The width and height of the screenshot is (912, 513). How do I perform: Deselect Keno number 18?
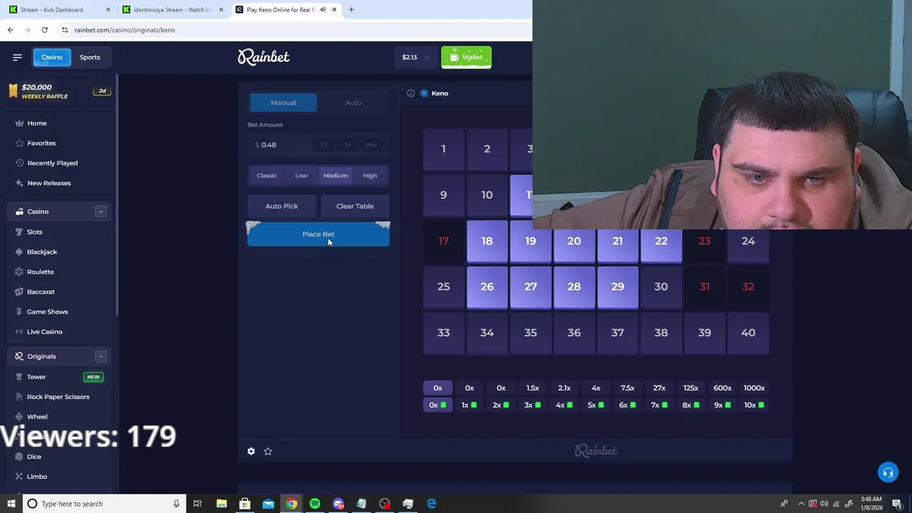pyautogui.click(x=487, y=241)
